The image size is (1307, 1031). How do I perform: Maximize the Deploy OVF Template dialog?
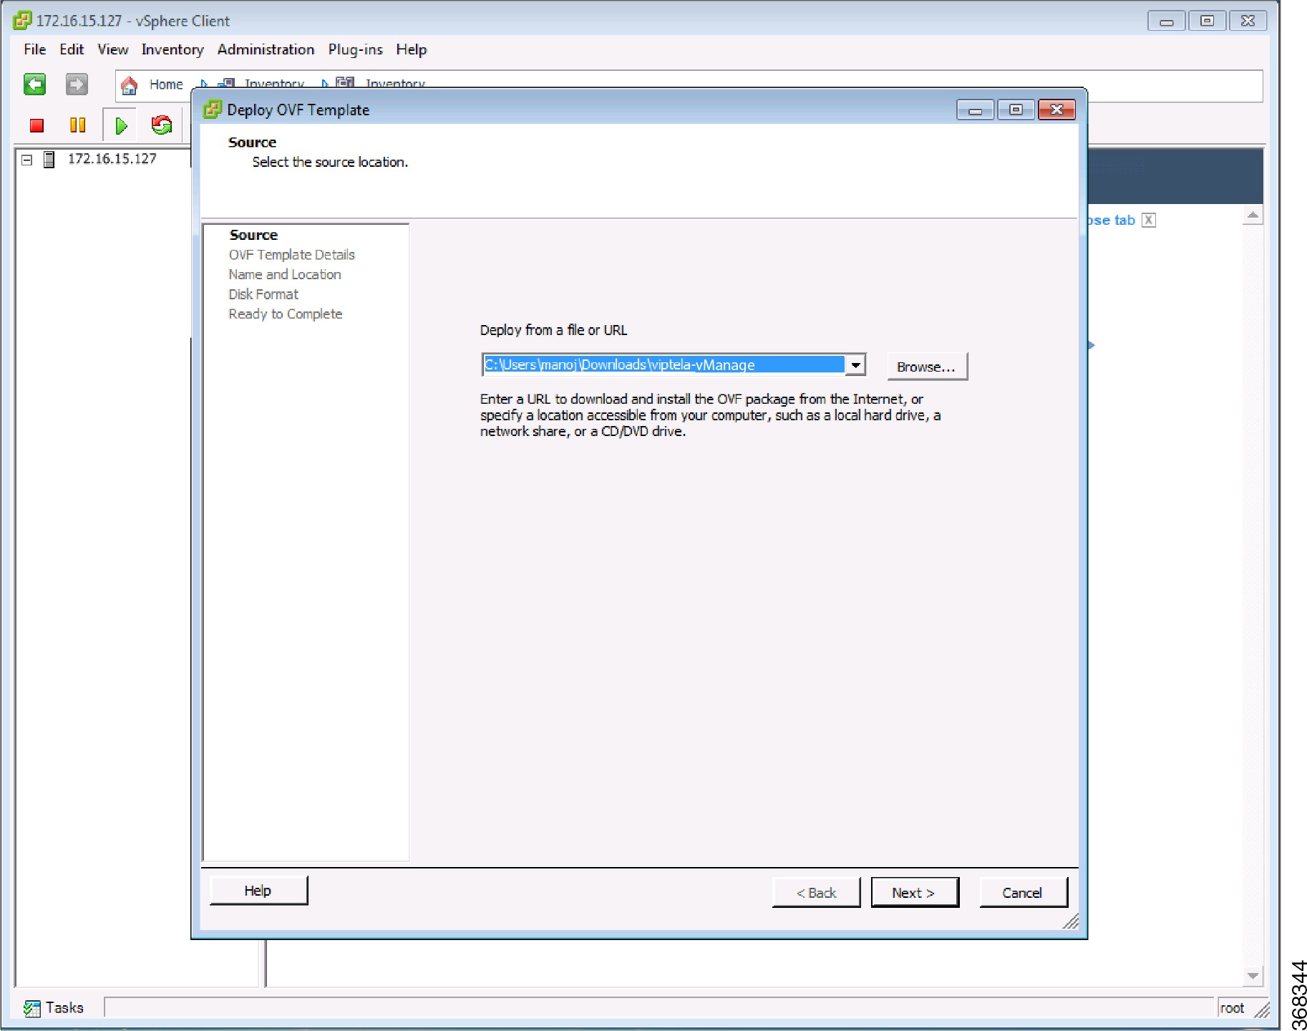pos(1016,110)
